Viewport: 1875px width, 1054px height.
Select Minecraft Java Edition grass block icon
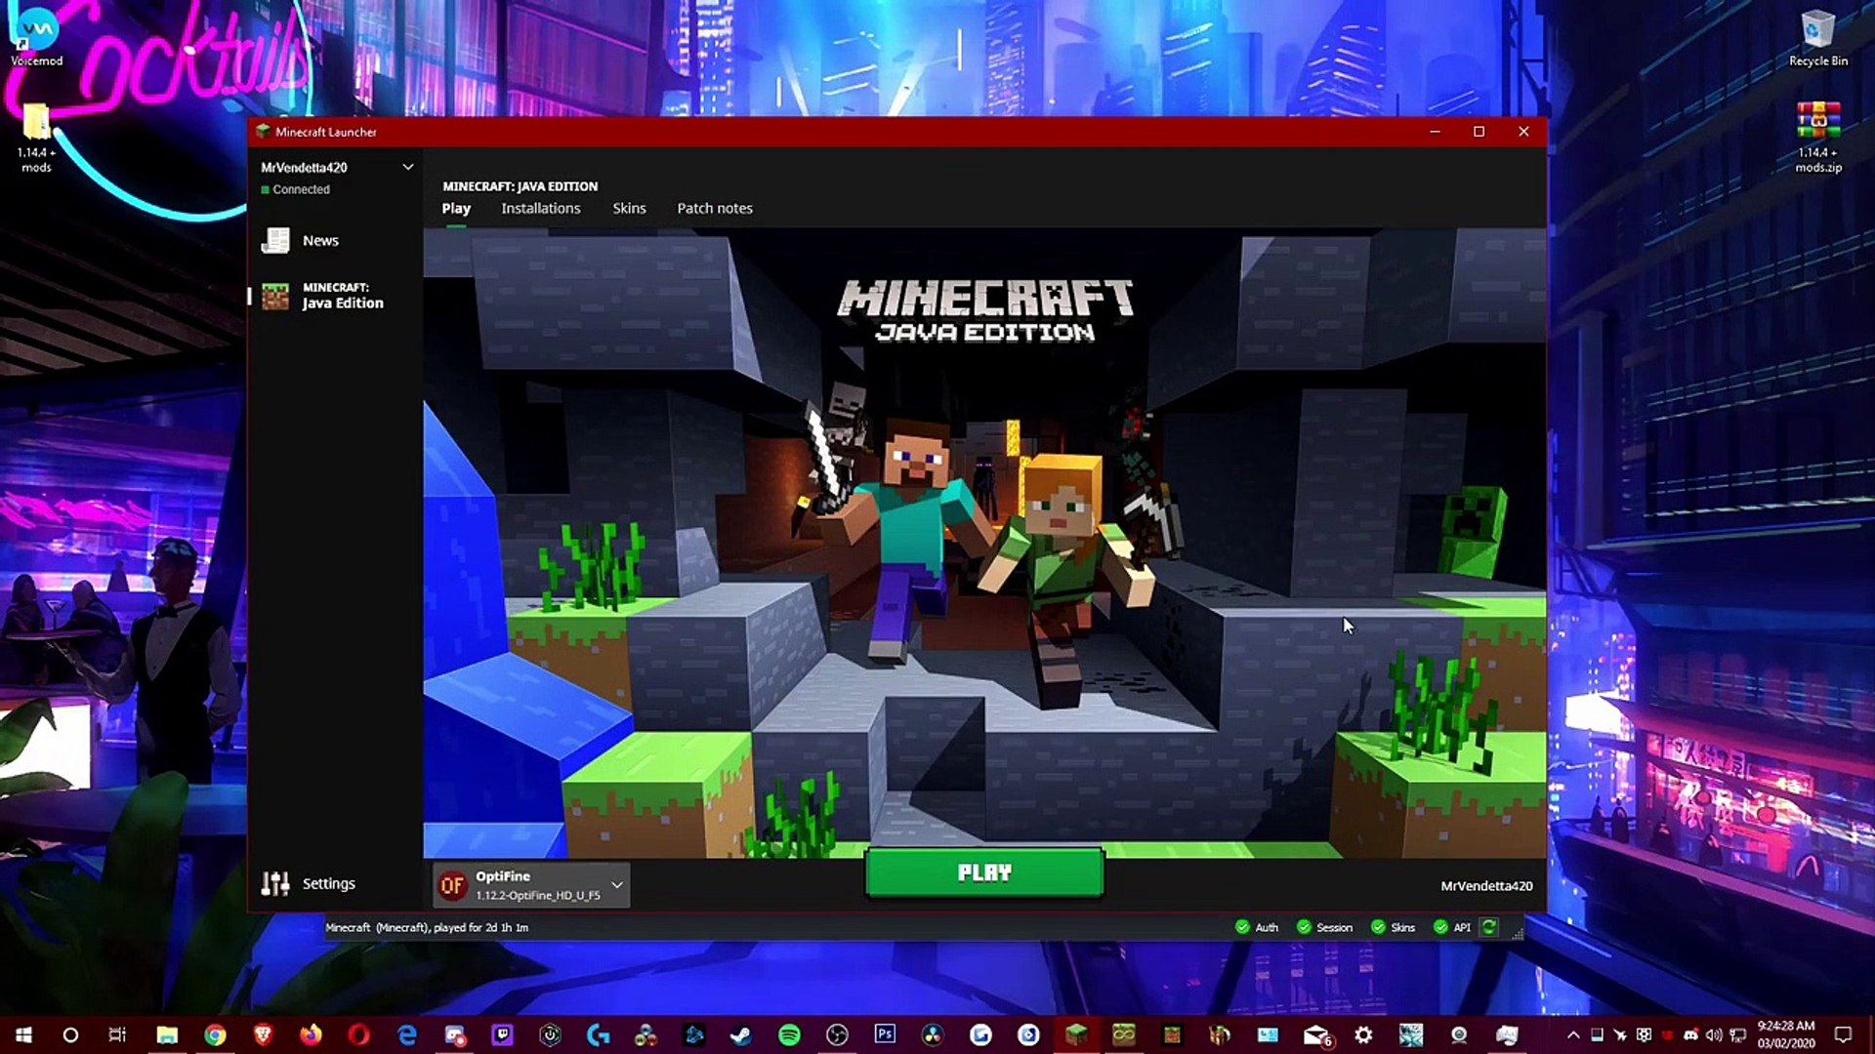point(275,296)
